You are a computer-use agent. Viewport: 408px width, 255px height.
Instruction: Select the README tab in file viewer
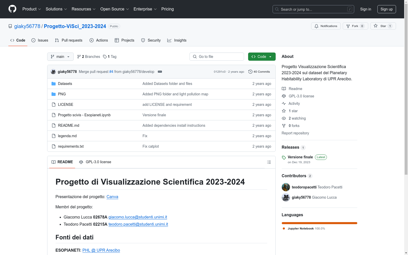[x=62, y=162]
